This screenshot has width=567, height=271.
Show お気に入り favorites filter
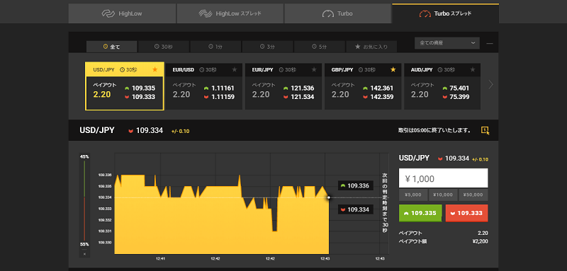[371, 47]
